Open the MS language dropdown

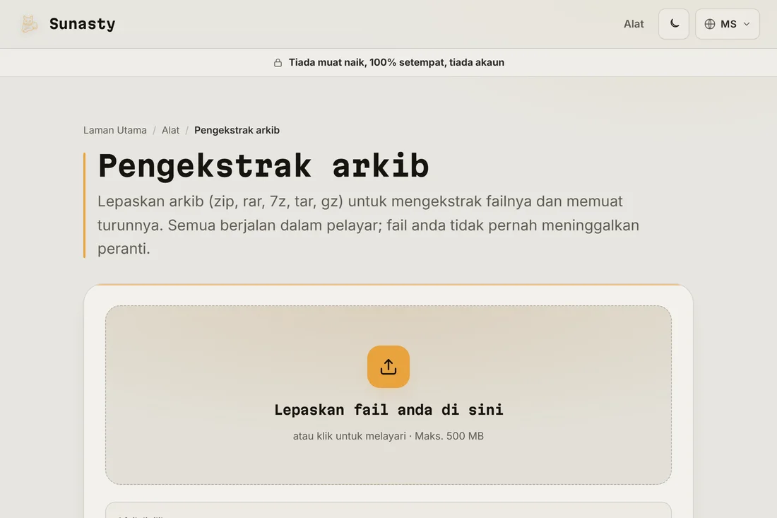[727, 24]
